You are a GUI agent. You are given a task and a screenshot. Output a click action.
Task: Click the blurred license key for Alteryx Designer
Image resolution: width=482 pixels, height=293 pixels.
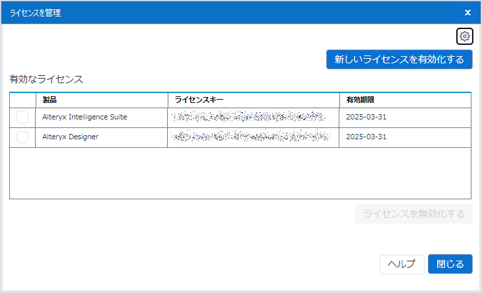pyautogui.click(x=248, y=137)
